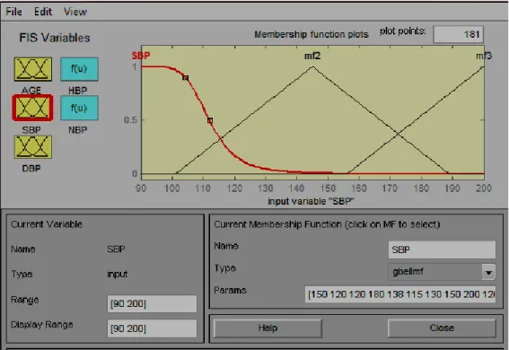509x350 pixels.
Task: Select the mf3 membership function label
Action: [484, 57]
